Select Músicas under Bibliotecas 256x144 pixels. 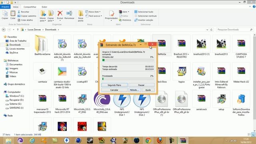[x=12, y=72]
